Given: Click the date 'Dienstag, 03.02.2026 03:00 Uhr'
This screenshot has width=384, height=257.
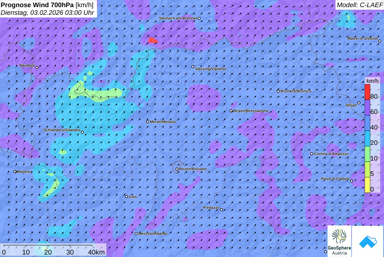Looking at the screenshot, I should 47,13.
